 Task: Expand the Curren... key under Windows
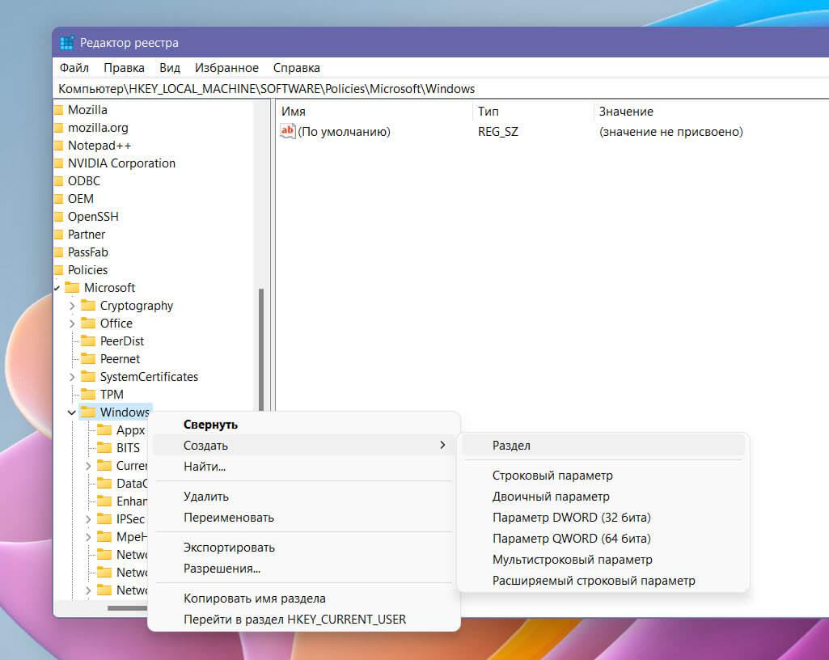point(88,466)
